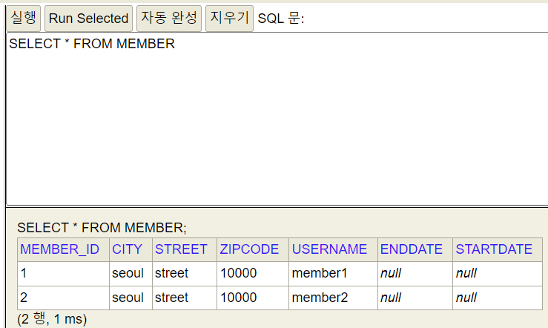Click the member1 username cell
548x328 pixels.
click(x=334, y=273)
